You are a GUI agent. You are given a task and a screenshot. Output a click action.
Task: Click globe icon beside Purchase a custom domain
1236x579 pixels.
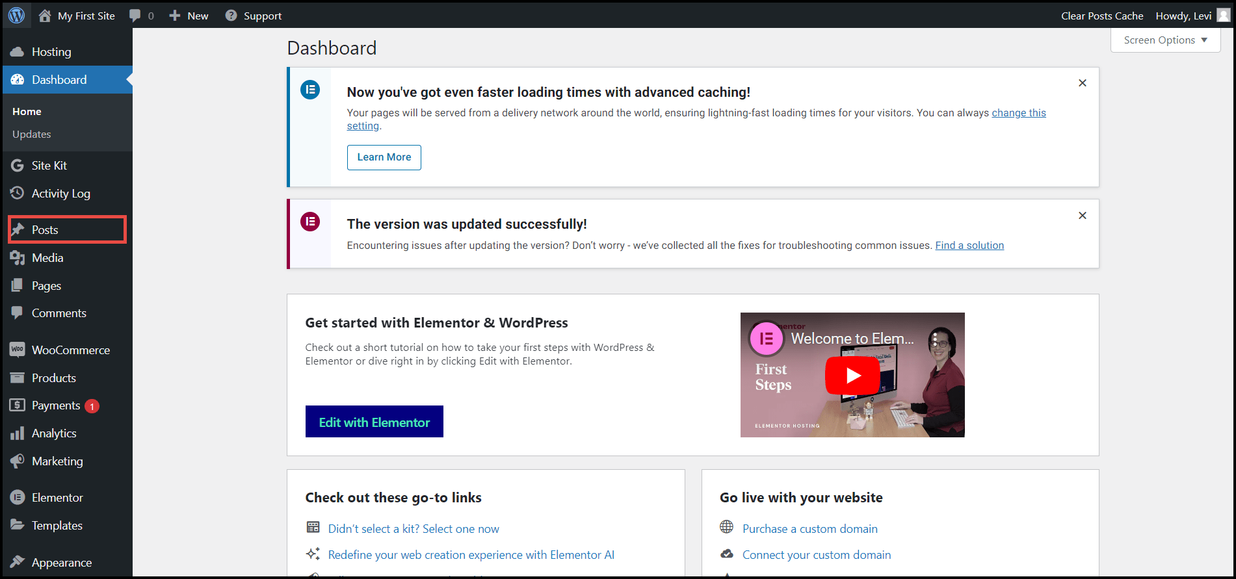(727, 527)
